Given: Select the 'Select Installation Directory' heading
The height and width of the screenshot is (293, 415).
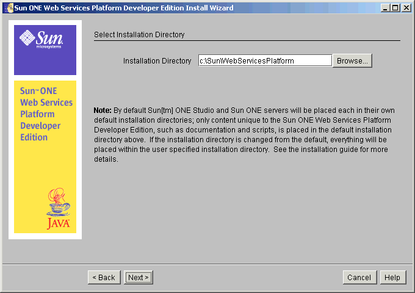Looking at the screenshot, I should point(139,35).
